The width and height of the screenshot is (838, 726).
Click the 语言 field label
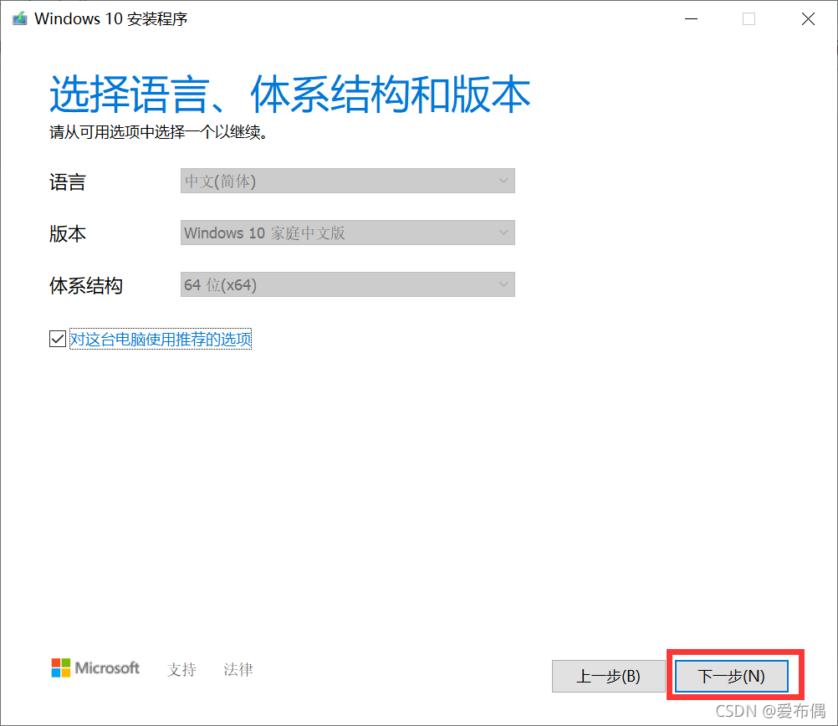pos(68,182)
